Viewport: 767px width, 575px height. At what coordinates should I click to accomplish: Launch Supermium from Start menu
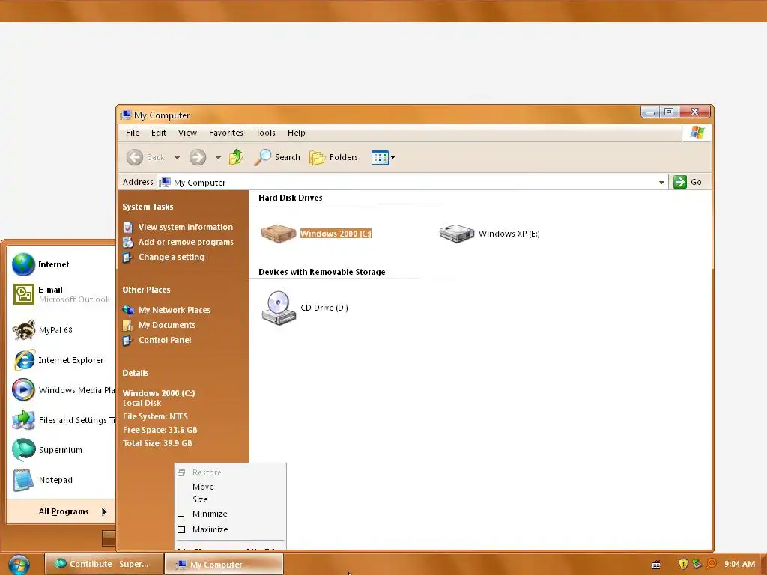pyautogui.click(x=61, y=450)
